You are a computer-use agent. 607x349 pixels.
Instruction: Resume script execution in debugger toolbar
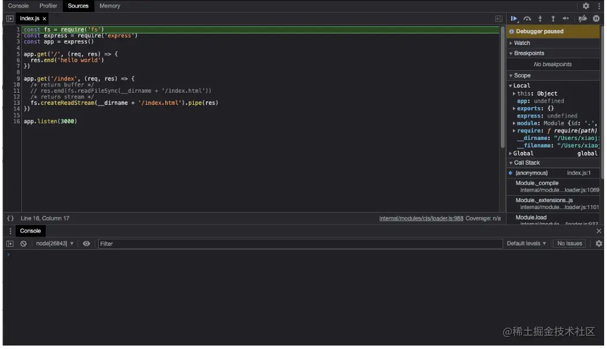tap(514, 18)
